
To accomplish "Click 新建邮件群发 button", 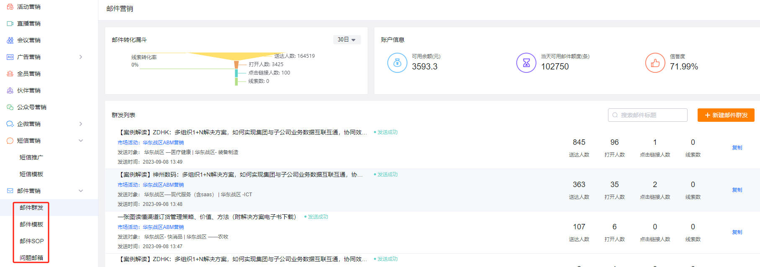I will click(726, 115).
